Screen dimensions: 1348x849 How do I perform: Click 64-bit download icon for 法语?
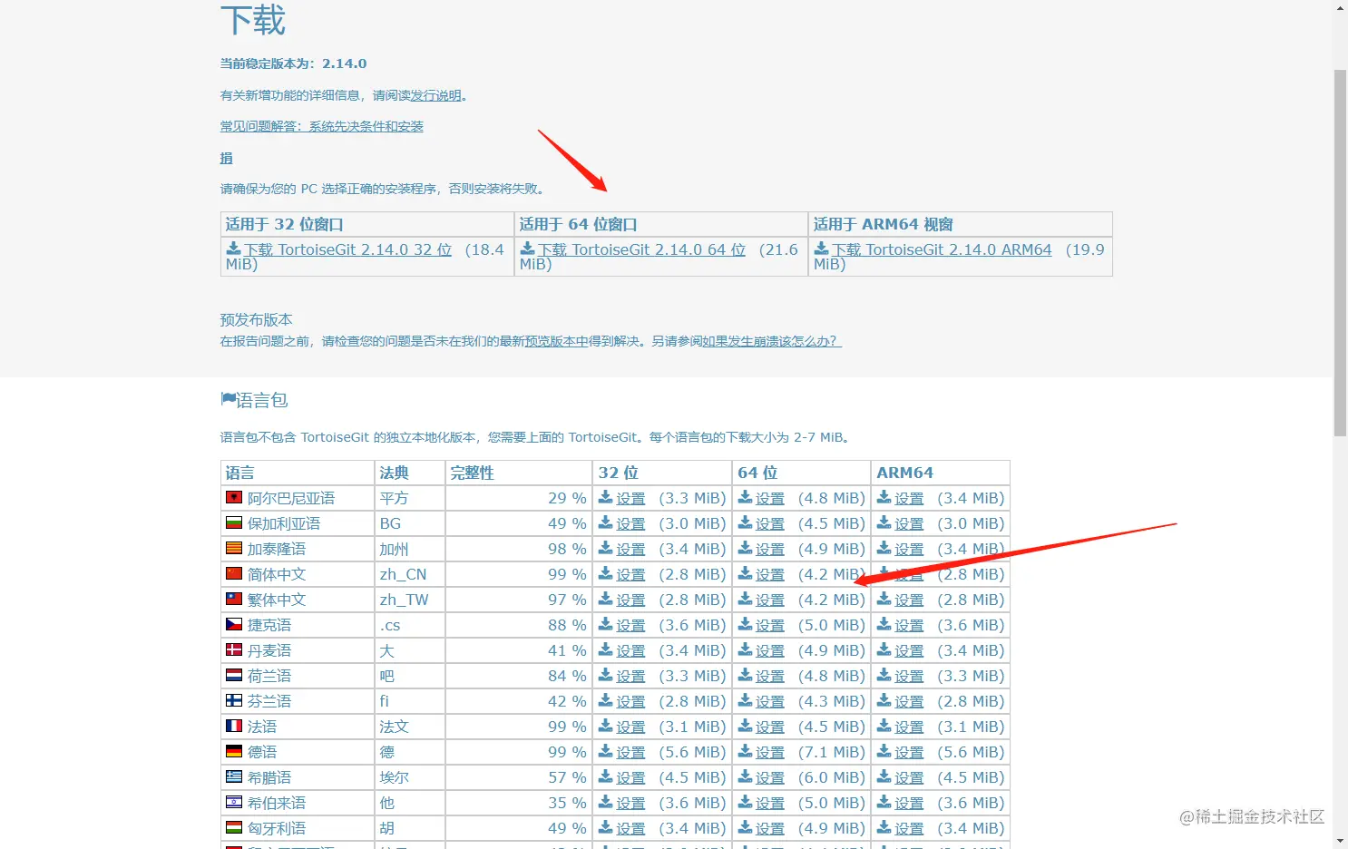(x=745, y=726)
